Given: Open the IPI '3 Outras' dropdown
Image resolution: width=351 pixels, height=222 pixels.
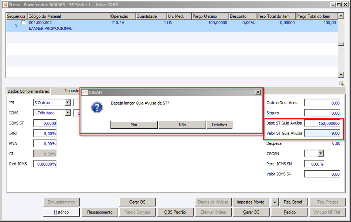Looking at the screenshot, I should coord(68,103).
